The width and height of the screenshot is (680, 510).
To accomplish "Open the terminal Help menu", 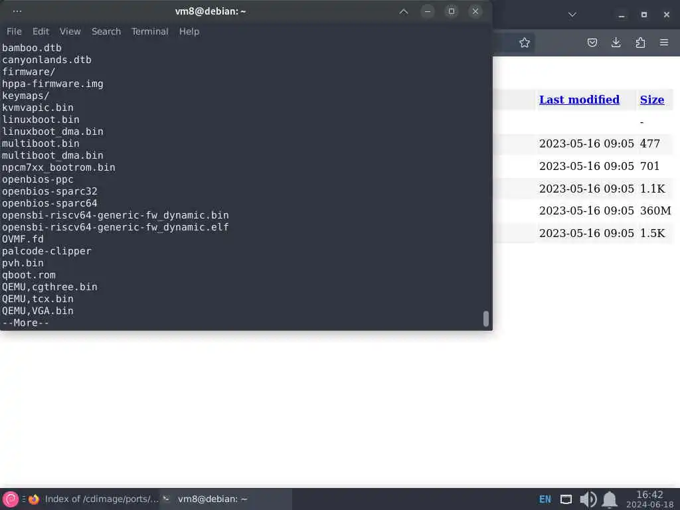I will click(x=189, y=31).
